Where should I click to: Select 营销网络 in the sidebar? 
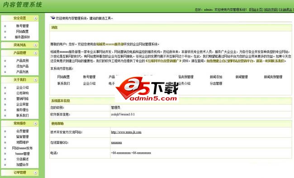coord(22,99)
